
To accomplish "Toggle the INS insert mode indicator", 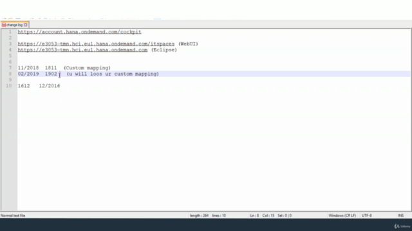I will 400,216.
